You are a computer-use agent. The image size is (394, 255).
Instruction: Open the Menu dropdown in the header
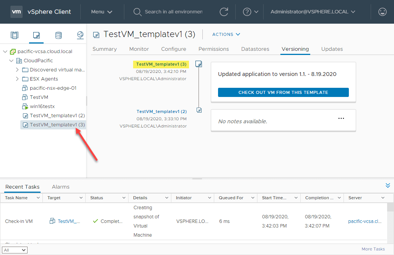[x=102, y=12]
